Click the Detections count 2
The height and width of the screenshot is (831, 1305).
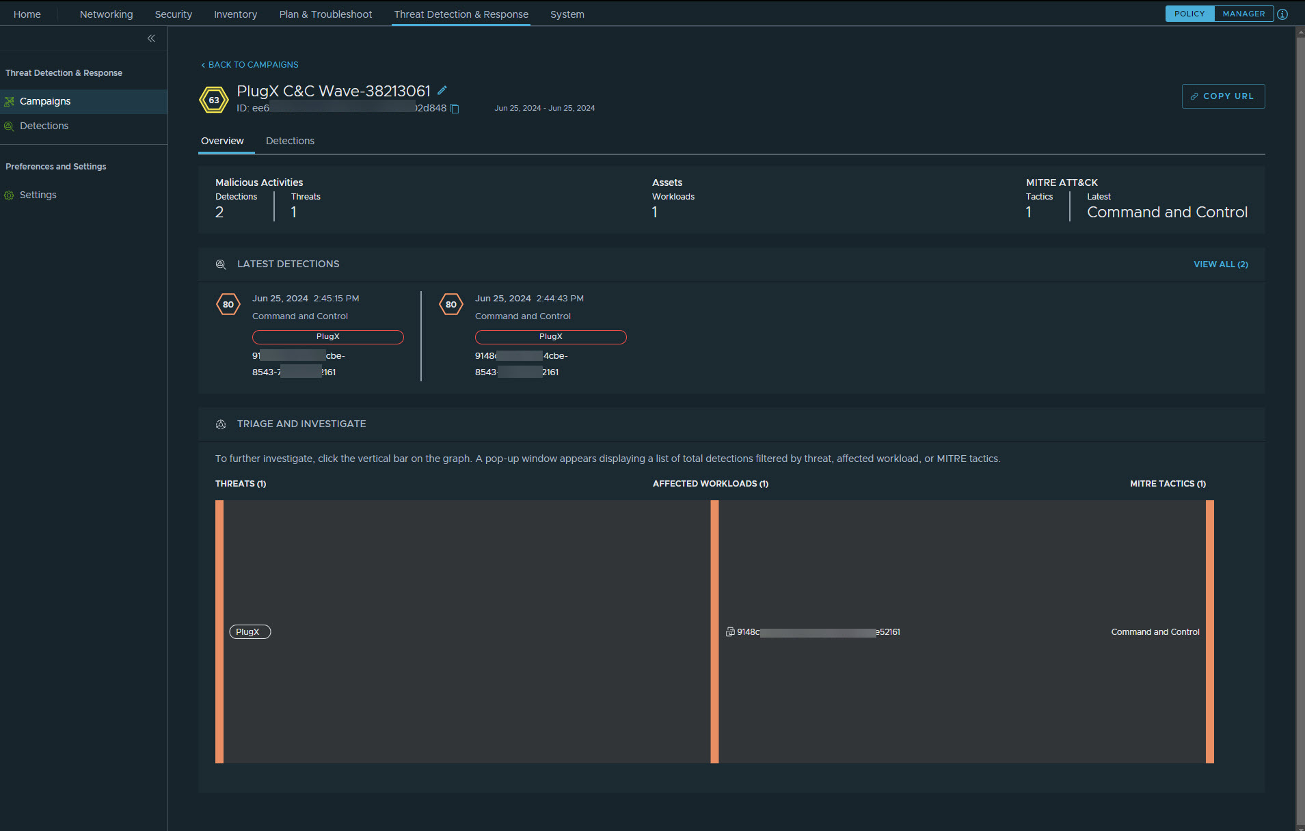(x=219, y=213)
